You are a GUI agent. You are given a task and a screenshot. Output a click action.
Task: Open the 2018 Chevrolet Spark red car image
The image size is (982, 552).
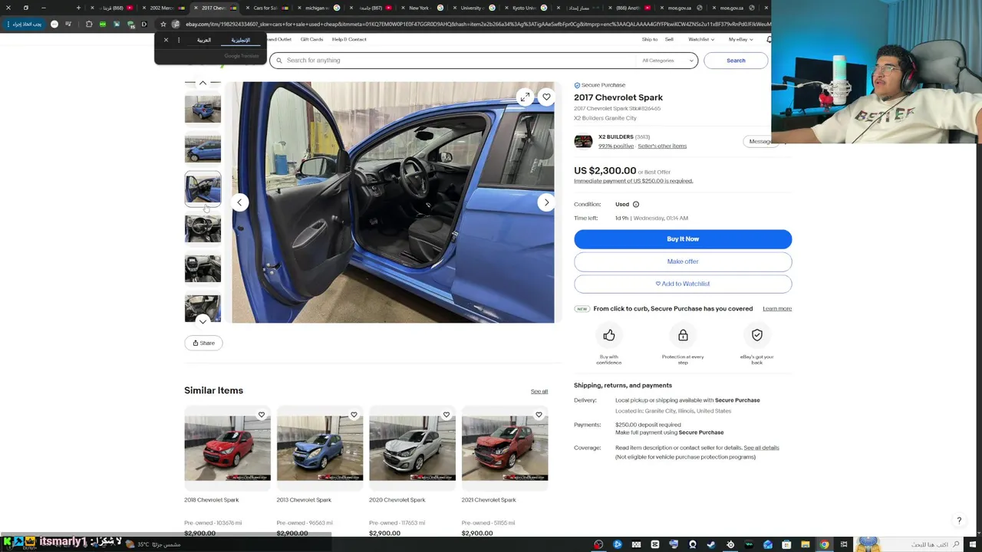[x=227, y=449]
